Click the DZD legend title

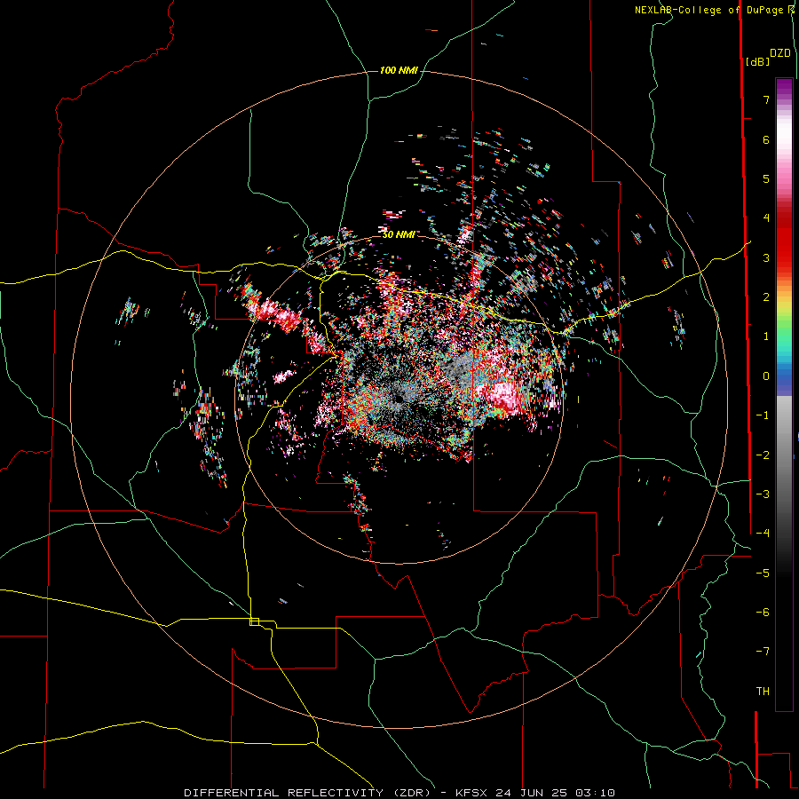pyautogui.click(x=780, y=53)
